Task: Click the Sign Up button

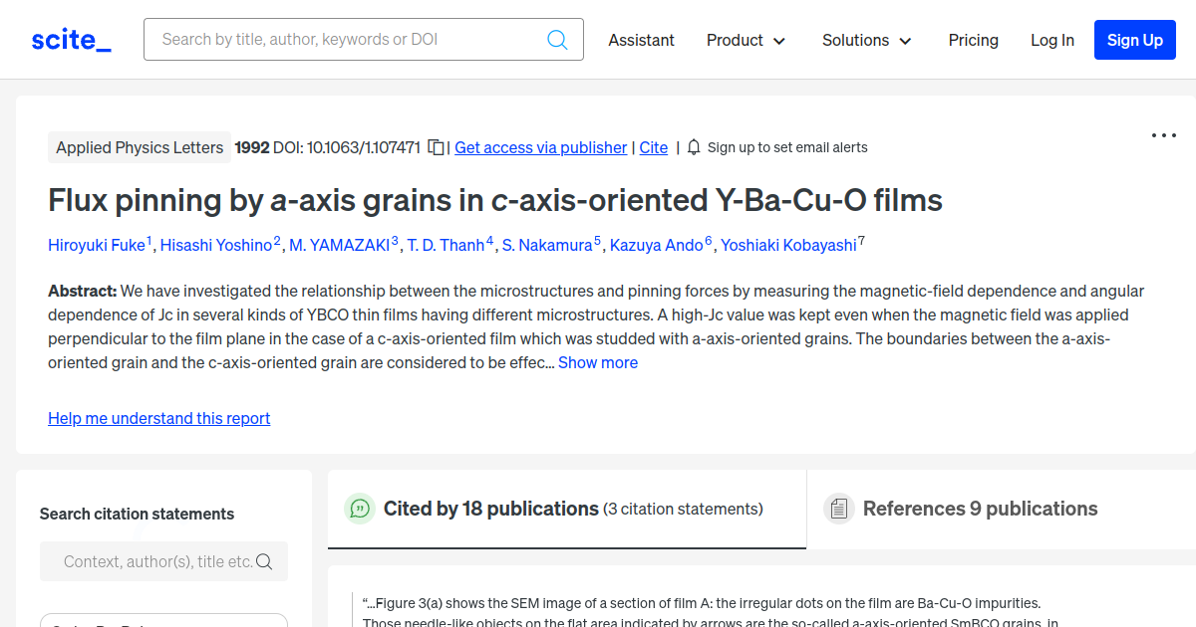Action: click(x=1134, y=40)
